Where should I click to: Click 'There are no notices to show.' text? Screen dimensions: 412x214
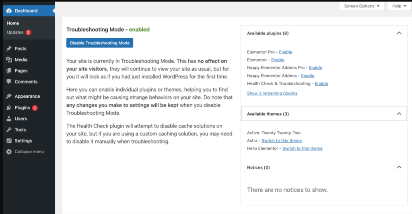click(x=287, y=190)
